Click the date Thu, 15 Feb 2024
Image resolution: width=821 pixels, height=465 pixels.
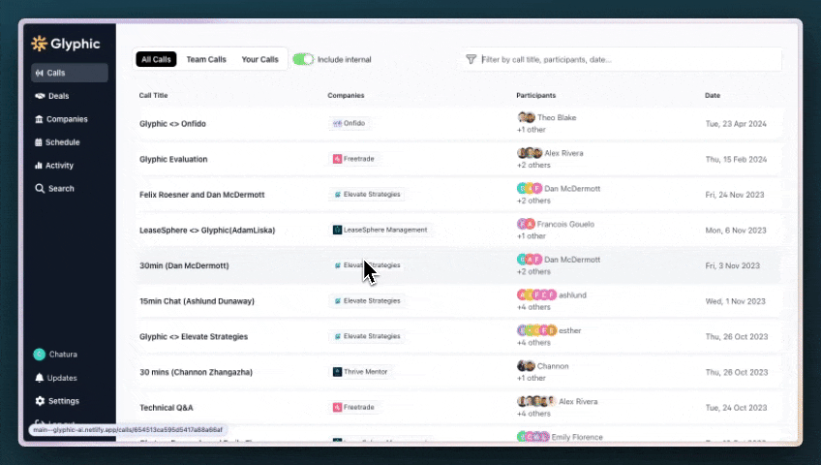[736, 159]
